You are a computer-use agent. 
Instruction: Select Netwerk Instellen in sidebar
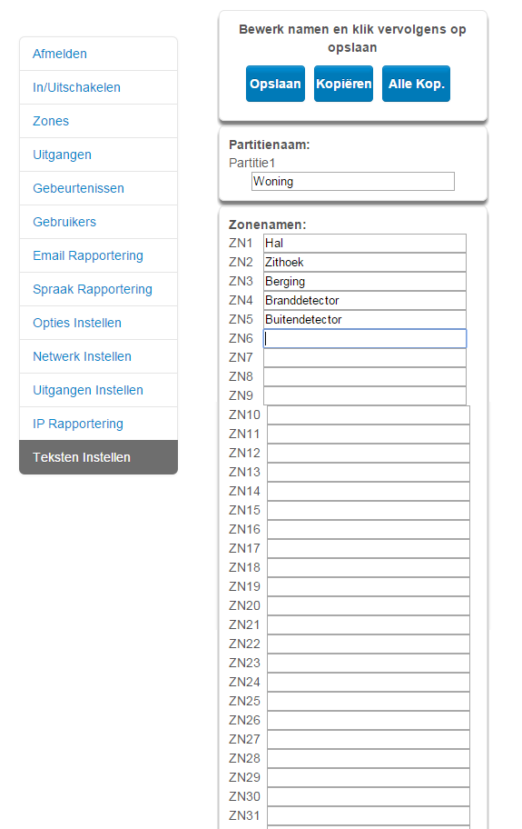(x=98, y=356)
